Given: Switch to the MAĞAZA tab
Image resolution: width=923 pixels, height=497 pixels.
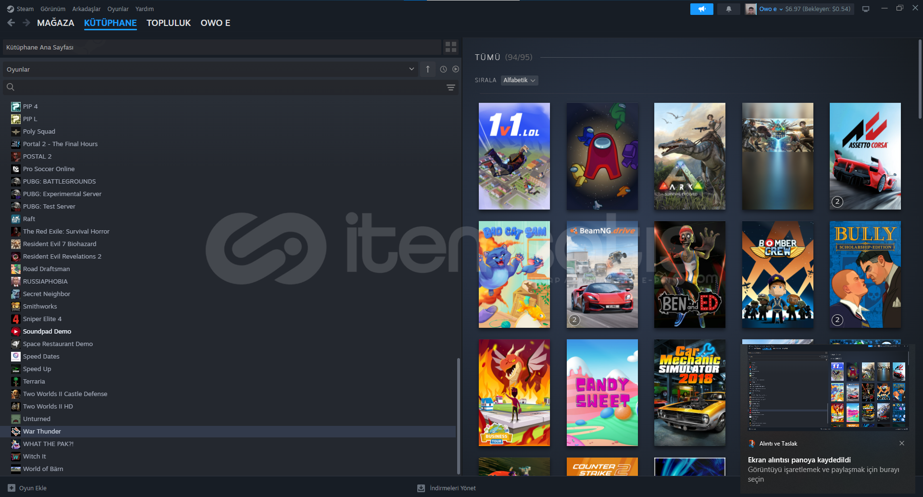Looking at the screenshot, I should click(x=55, y=23).
